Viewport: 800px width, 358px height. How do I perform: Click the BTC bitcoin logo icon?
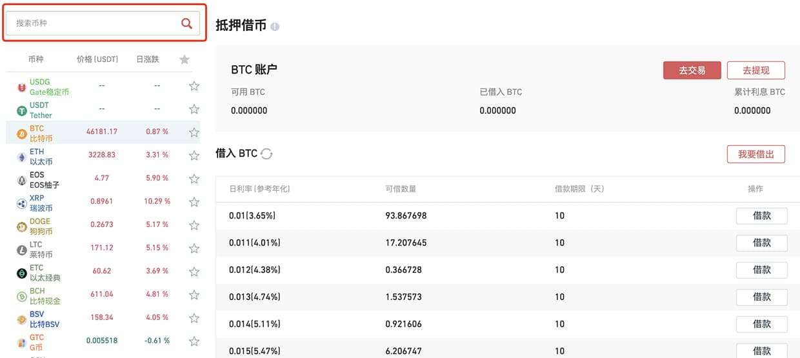[x=21, y=134]
